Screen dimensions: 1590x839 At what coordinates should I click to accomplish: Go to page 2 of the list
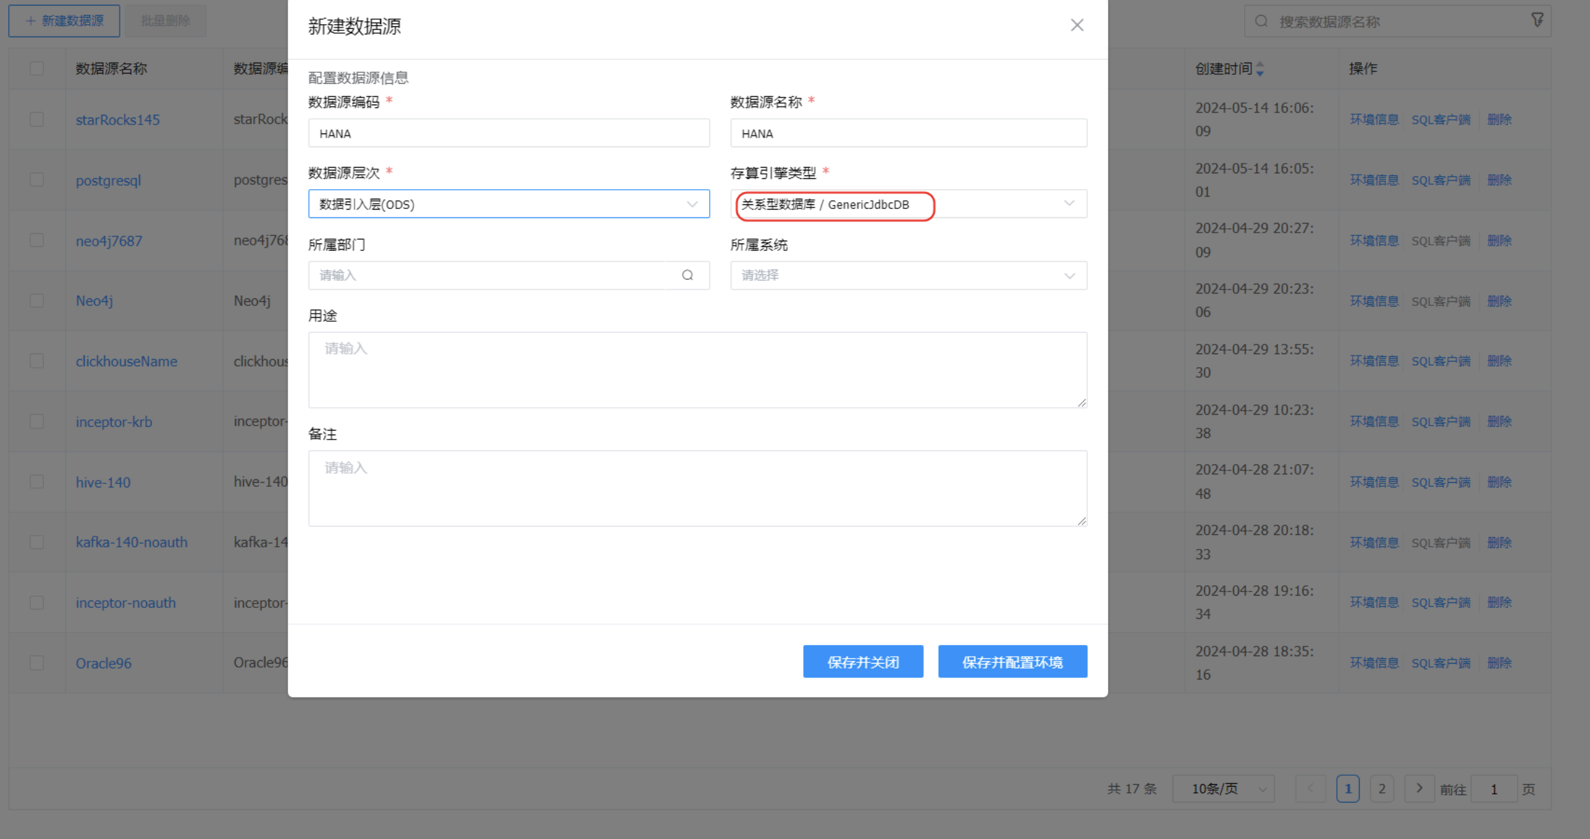[x=1382, y=789]
